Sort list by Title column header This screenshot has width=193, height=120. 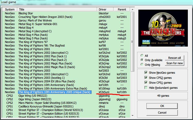click(57, 9)
